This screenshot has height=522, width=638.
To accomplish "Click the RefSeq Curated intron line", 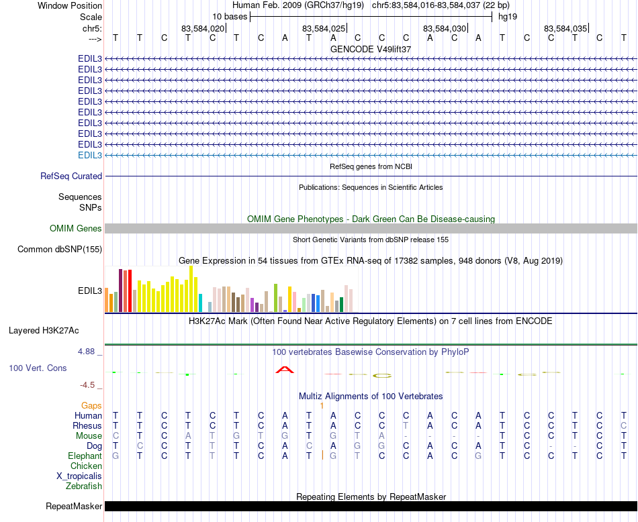I will pyautogui.click(x=371, y=176).
